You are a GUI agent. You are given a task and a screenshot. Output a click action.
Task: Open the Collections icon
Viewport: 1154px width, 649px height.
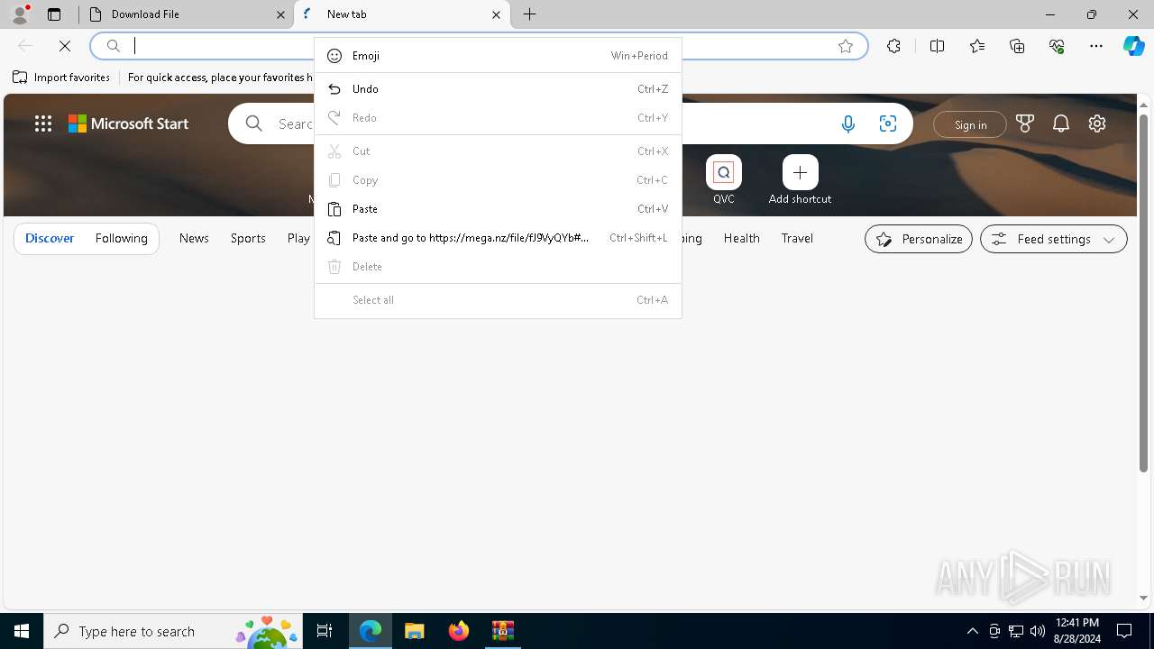tap(1017, 46)
